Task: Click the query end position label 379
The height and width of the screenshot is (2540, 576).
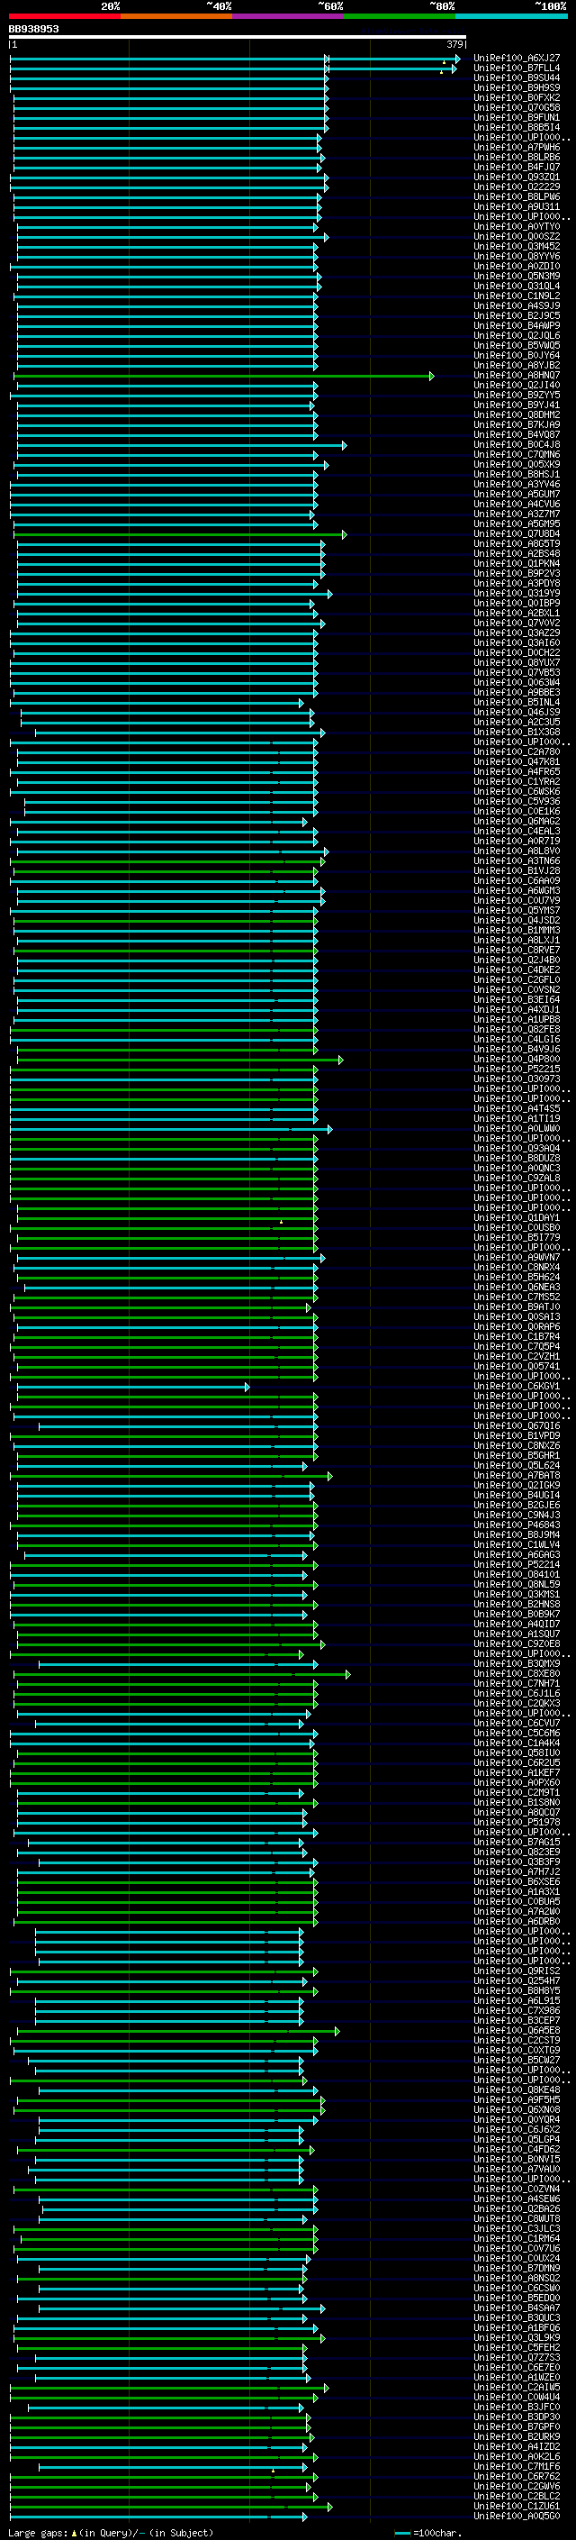Action: click(x=454, y=44)
